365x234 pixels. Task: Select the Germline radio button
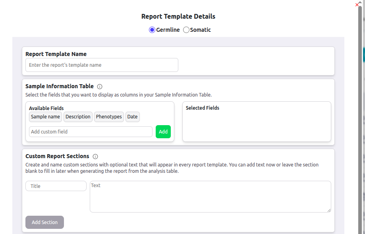click(152, 30)
